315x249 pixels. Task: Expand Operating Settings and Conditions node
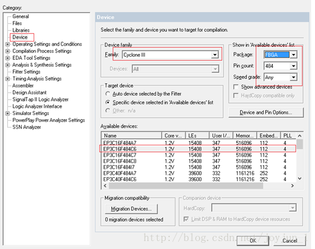tap(7, 44)
